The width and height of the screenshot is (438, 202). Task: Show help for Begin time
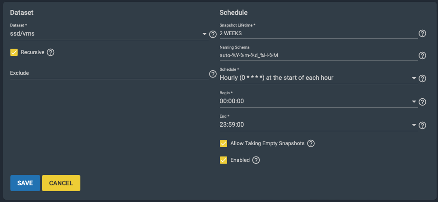point(422,102)
